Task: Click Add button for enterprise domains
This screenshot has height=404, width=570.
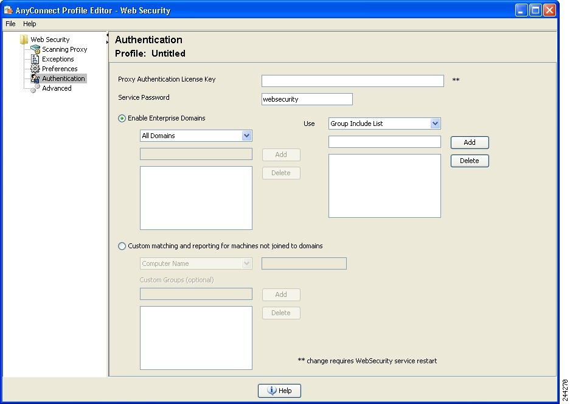Action: [x=281, y=155]
